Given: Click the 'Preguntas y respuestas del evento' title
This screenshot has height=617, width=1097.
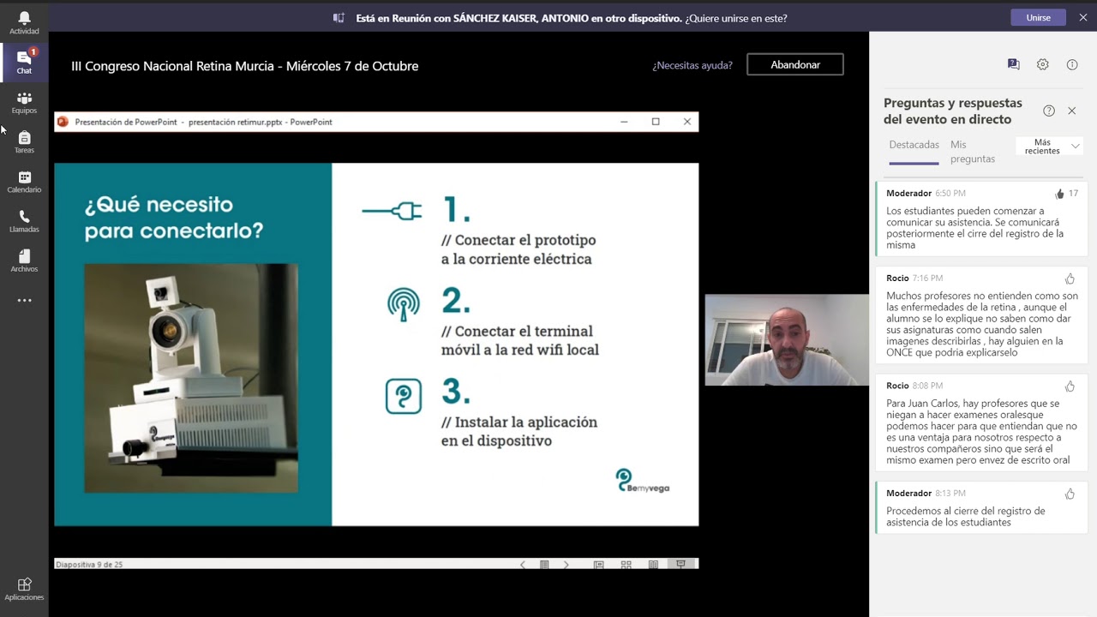Looking at the screenshot, I should coord(953,111).
